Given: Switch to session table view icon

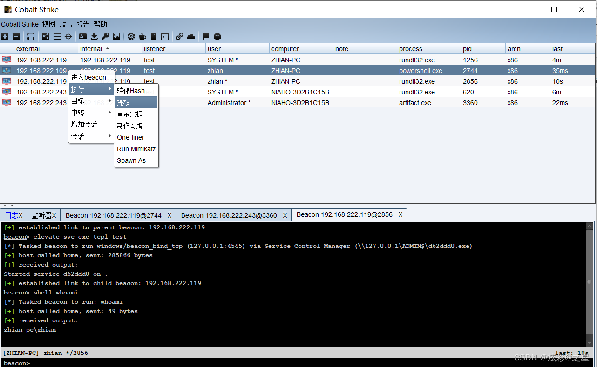Looking at the screenshot, I should (57, 36).
